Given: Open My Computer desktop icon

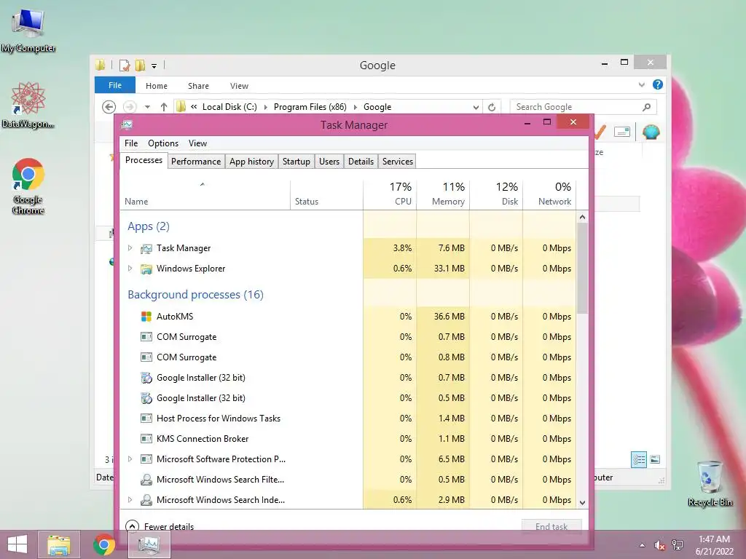Looking at the screenshot, I should coord(28,29).
